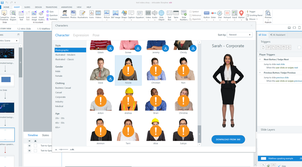302x167 pixels.
Task: Filter characters by Female gender
Action: tap(59, 76)
